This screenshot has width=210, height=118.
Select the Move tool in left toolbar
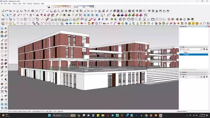tap(2, 60)
